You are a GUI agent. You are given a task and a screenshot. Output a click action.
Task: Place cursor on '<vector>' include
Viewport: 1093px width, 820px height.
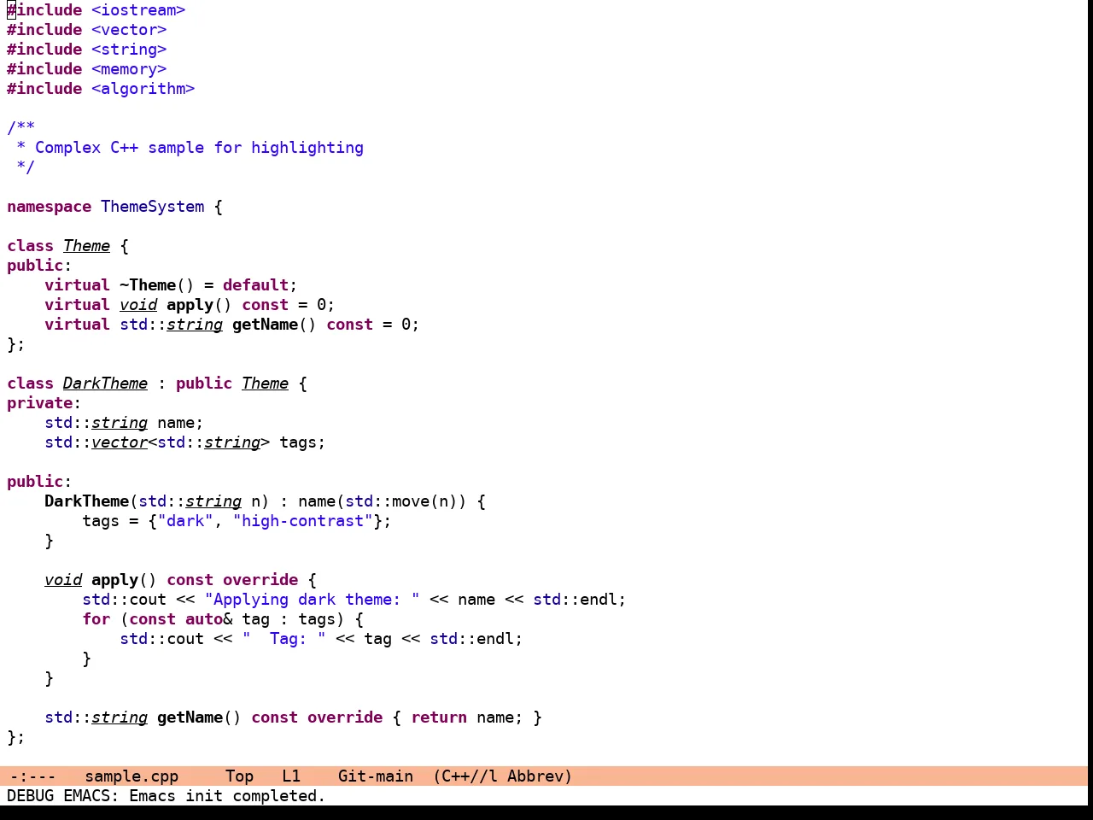tap(129, 30)
